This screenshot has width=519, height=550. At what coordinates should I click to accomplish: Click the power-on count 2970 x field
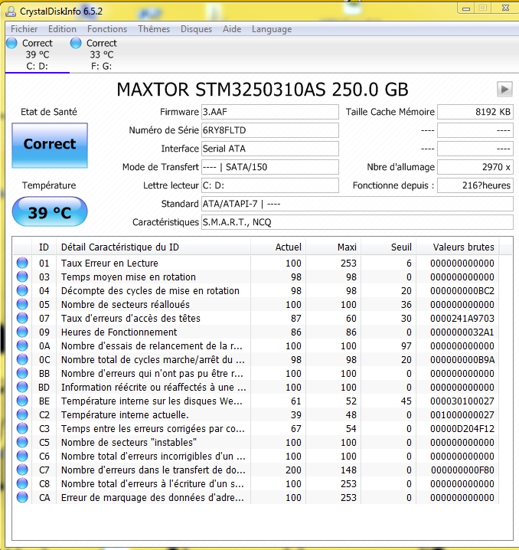point(475,167)
